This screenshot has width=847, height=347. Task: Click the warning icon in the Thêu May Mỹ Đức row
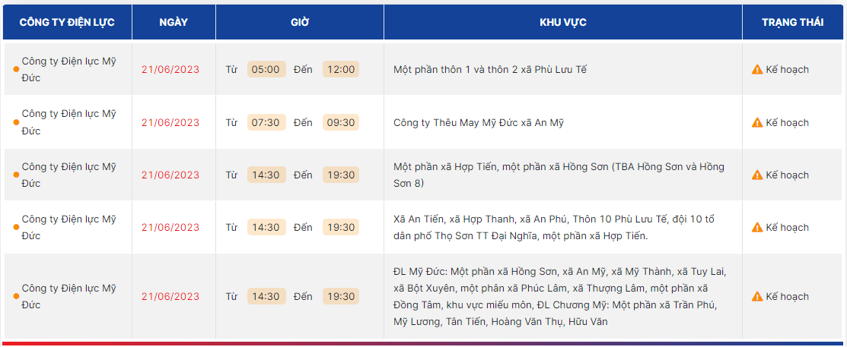pos(757,122)
